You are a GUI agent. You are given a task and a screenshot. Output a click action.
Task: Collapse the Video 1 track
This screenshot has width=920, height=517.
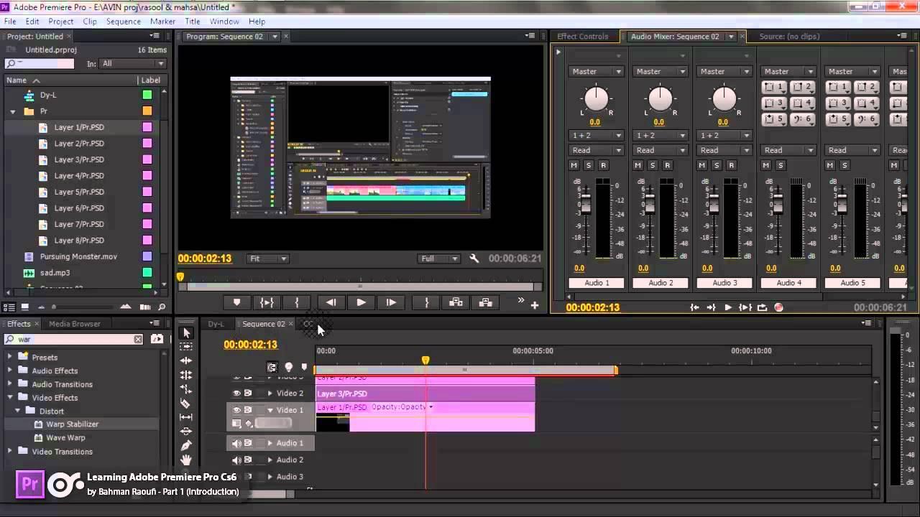coord(270,410)
